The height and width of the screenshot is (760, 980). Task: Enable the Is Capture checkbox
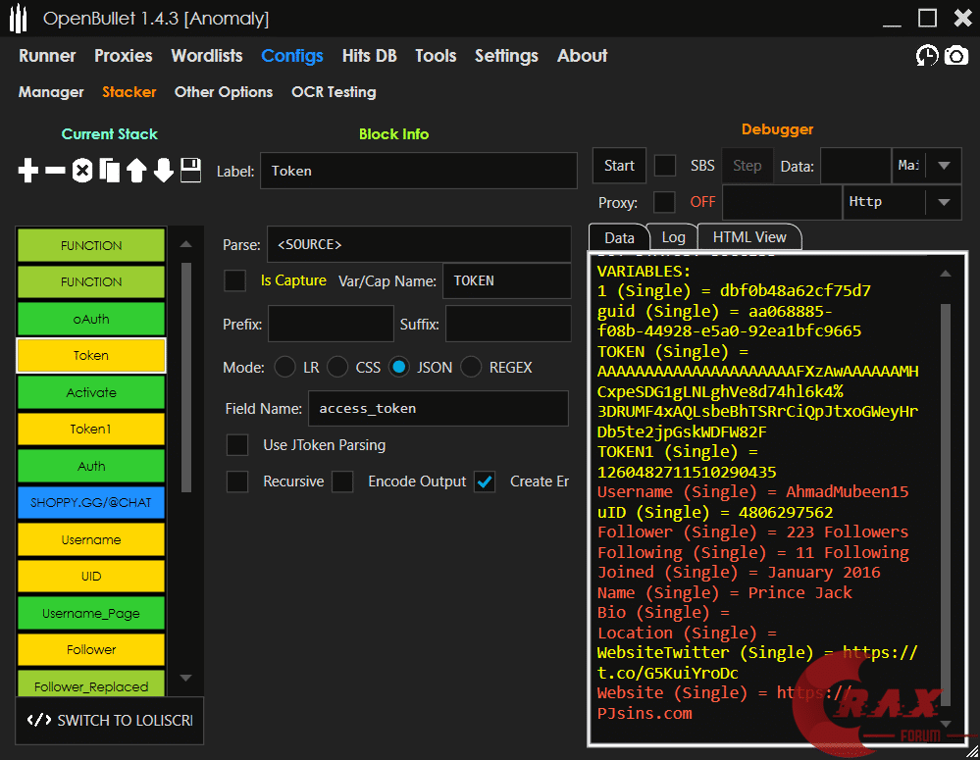point(235,280)
